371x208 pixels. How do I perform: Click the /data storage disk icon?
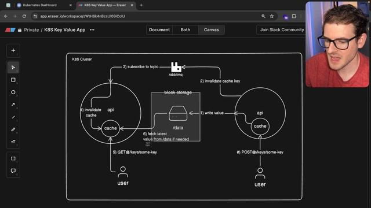coord(178,113)
